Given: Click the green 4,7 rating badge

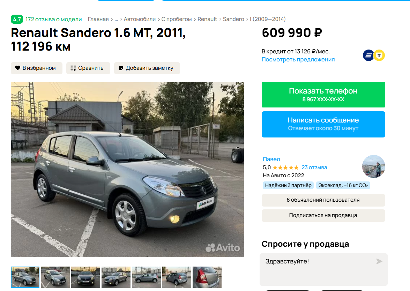Looking at the screenshot, I should click(17, 19).
